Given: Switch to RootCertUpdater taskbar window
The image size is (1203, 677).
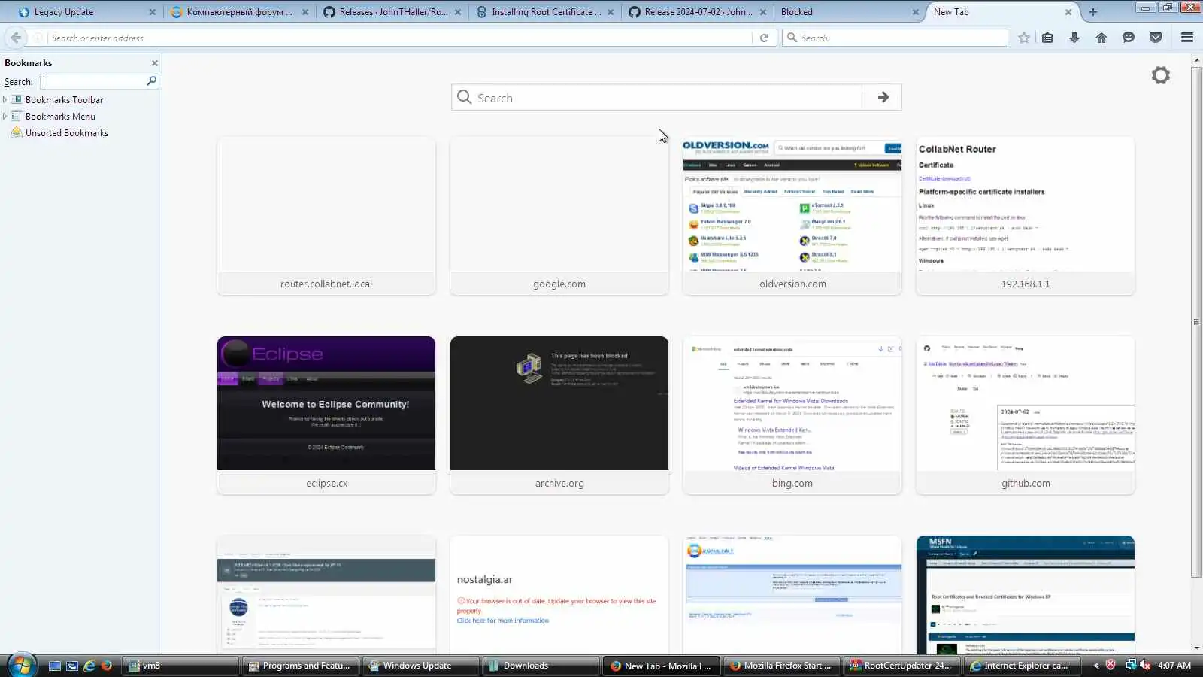Looking at the screenshot, I should click(x=902, y=666).
